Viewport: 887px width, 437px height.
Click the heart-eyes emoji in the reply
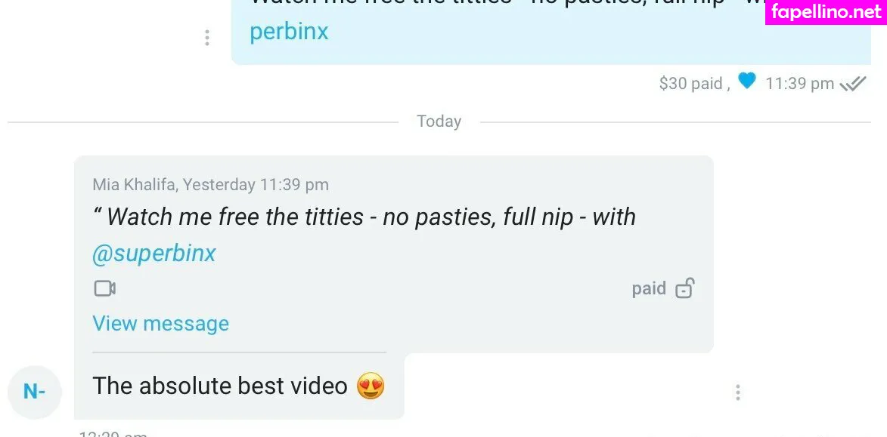(371, 386)
